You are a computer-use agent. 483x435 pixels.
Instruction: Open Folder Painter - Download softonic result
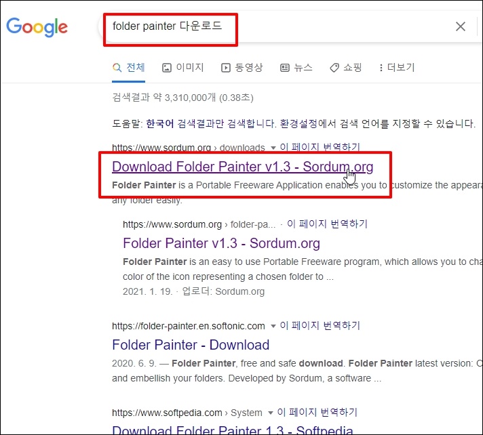point(191,345)
